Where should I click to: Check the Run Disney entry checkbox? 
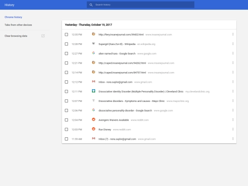tap(67, 130)
